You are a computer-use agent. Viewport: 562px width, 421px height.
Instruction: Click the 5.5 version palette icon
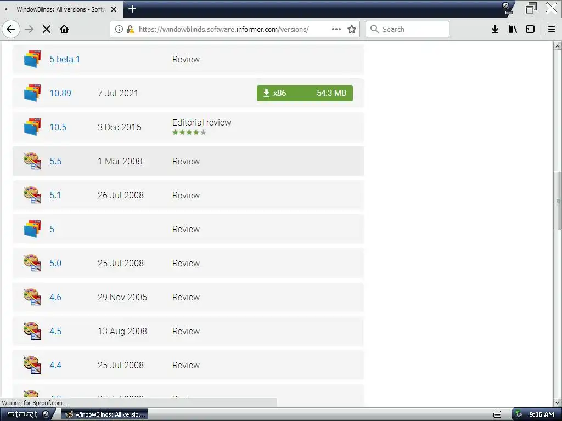pos(32,161)
